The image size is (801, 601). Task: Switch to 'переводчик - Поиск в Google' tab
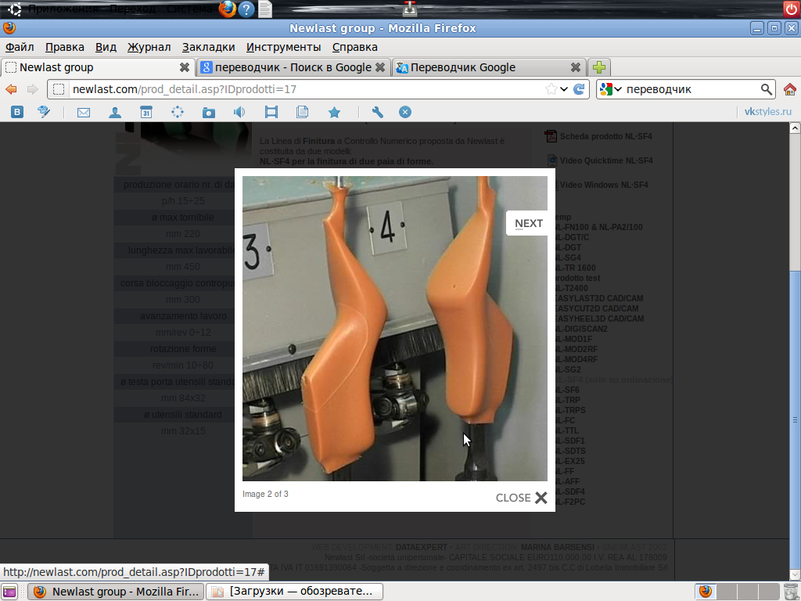point(293,67)
